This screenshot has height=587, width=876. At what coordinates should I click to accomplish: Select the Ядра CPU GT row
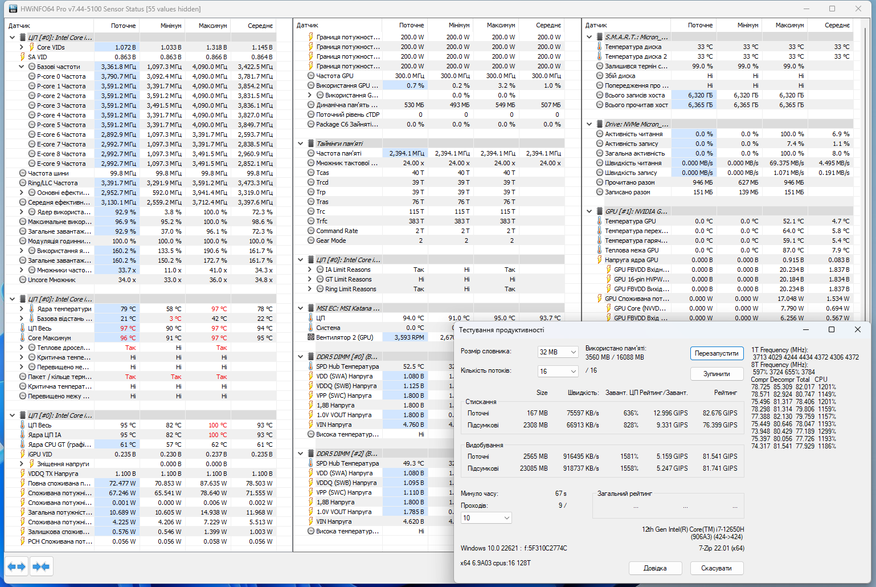tap(141, 445)
